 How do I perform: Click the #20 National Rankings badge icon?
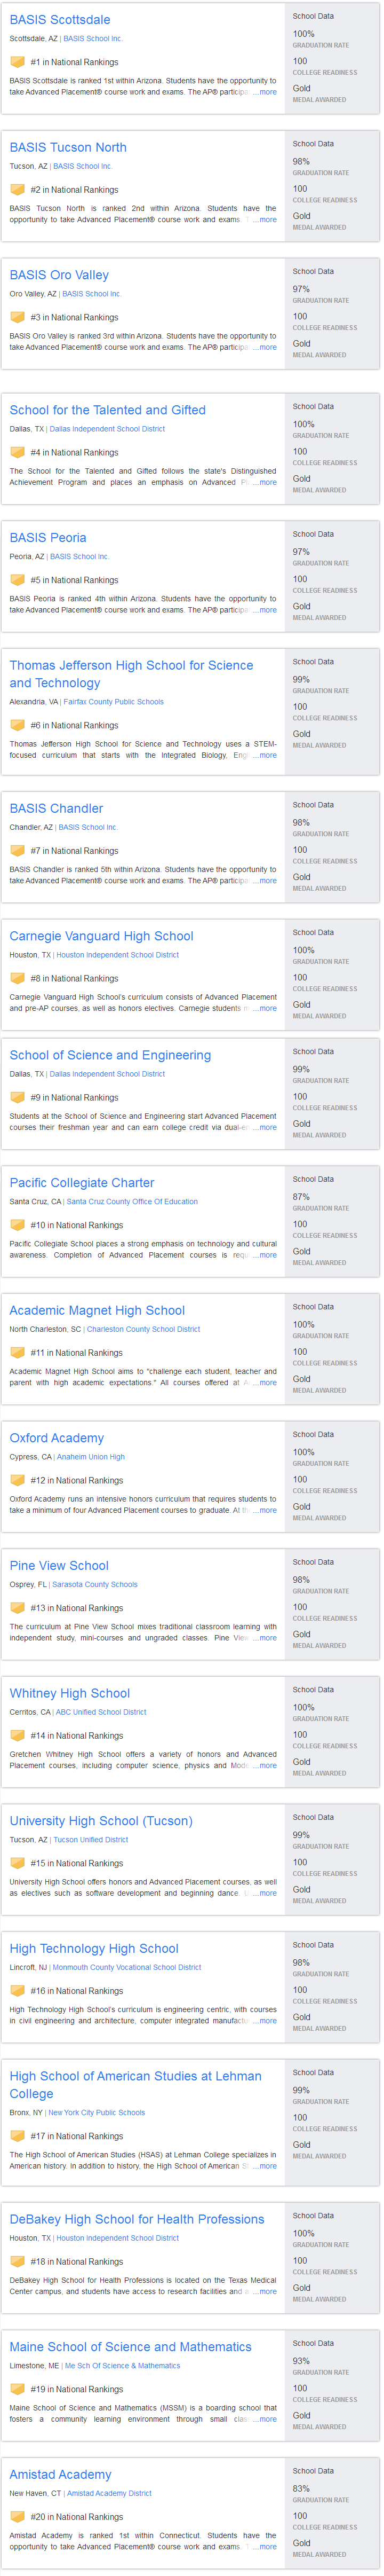[17, 2516]
